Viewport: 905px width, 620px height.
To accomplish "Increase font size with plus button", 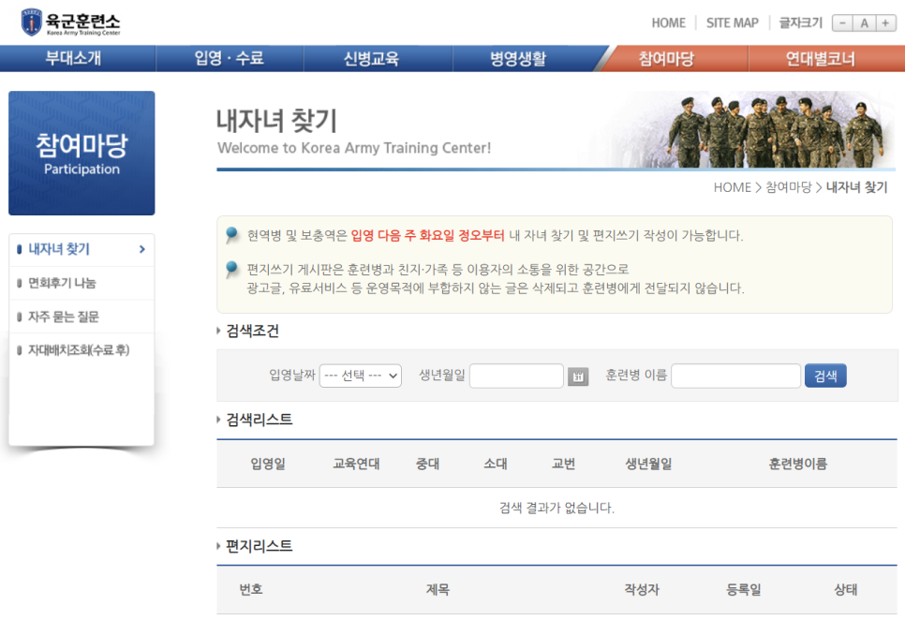I will pyautogui.click(x=885, y=23).
